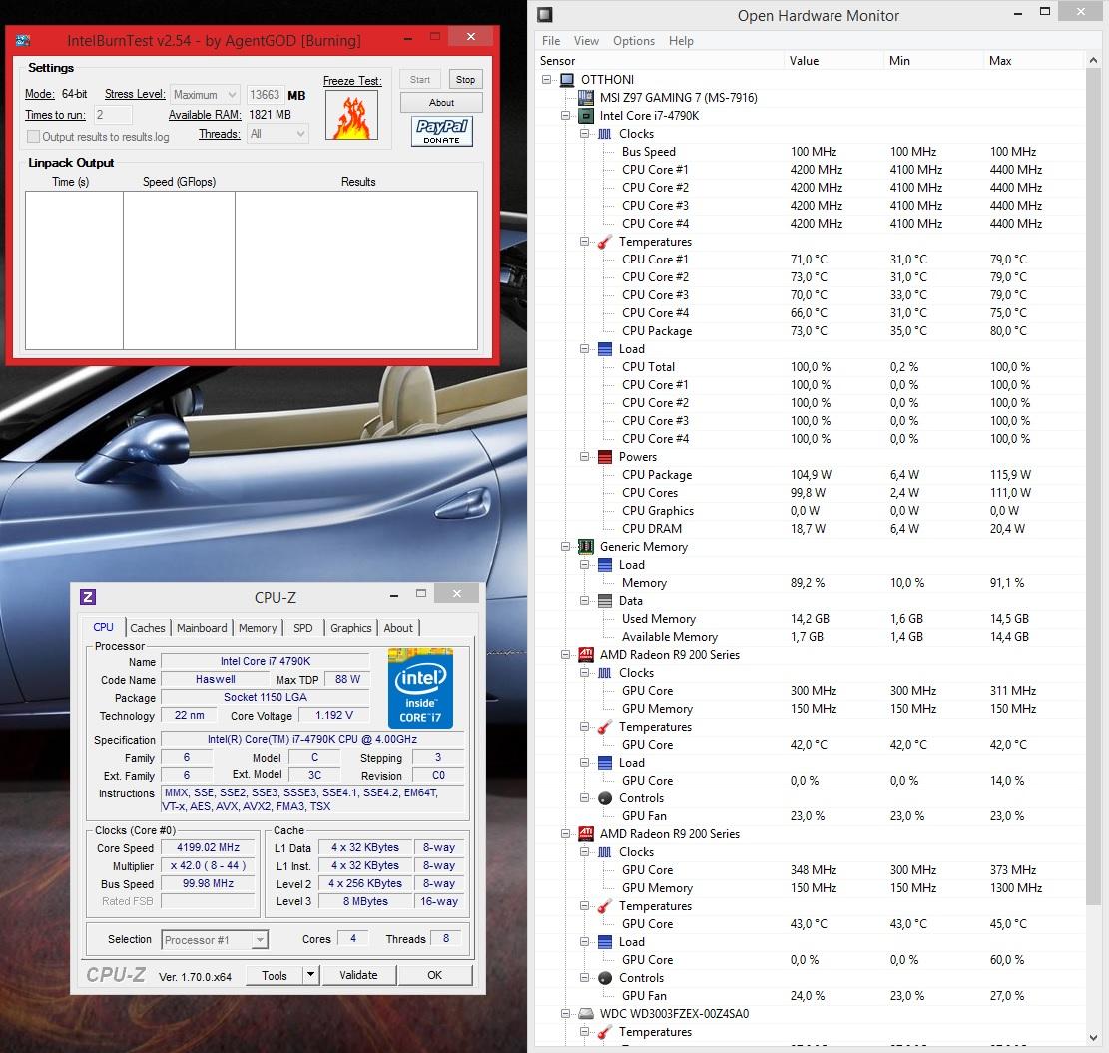The height and width of the screenshot is (1053, 1109).
Task: Click the IntelBurnTest title bar app icon
Action: tap(23, 40)
